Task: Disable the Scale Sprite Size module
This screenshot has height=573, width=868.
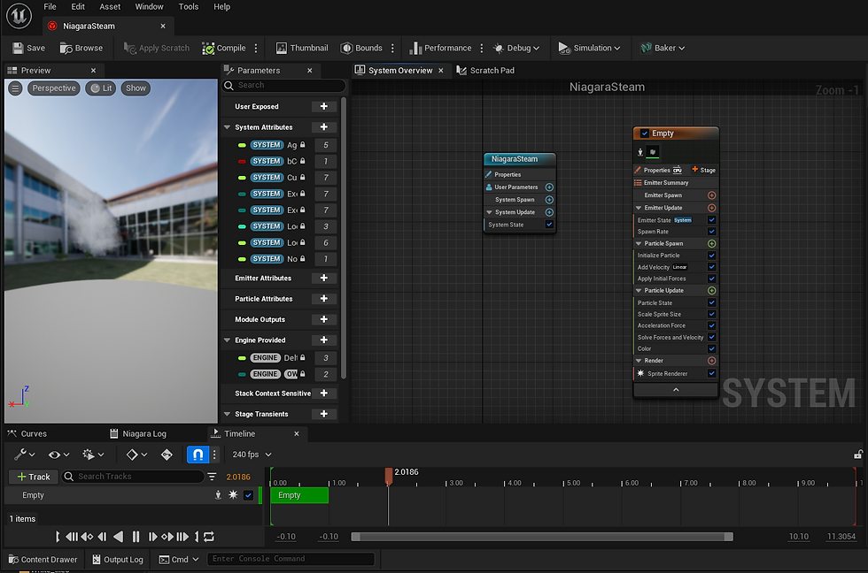Action: (x=712, y=314)
